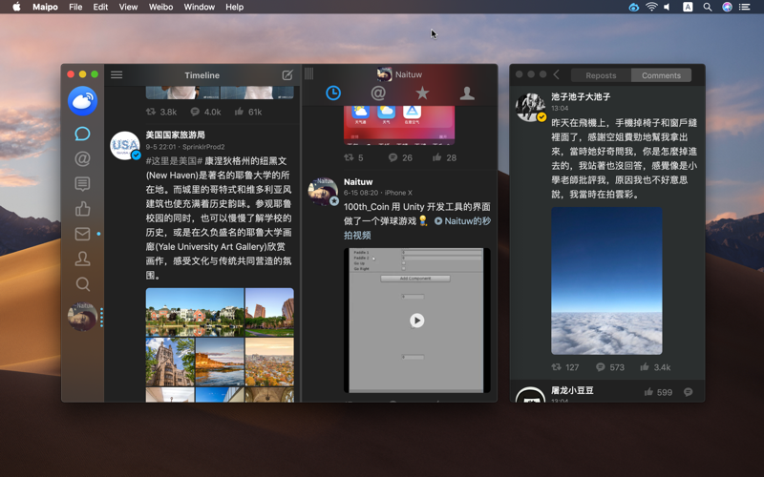The width and height of the screenshot is (764, 477).
Task: Open the hamburger menu beside Timeline
Action: tap(117, 75)
